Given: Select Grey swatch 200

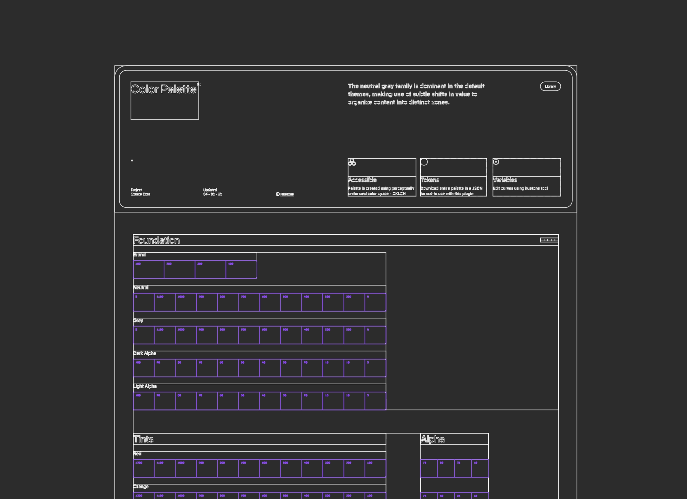Looking at the screenshot, I should coord(354,335).
